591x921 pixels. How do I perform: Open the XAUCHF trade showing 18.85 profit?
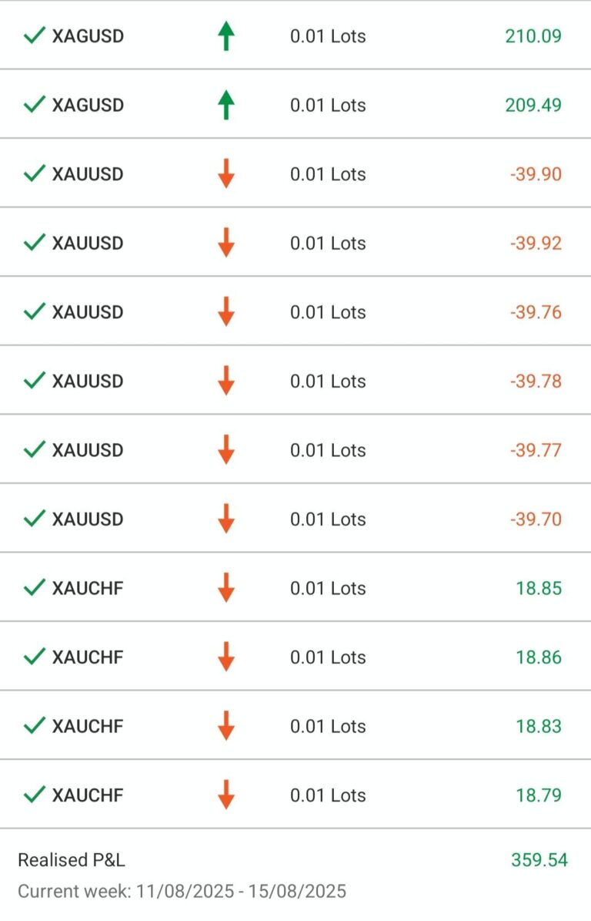(88, 589)
